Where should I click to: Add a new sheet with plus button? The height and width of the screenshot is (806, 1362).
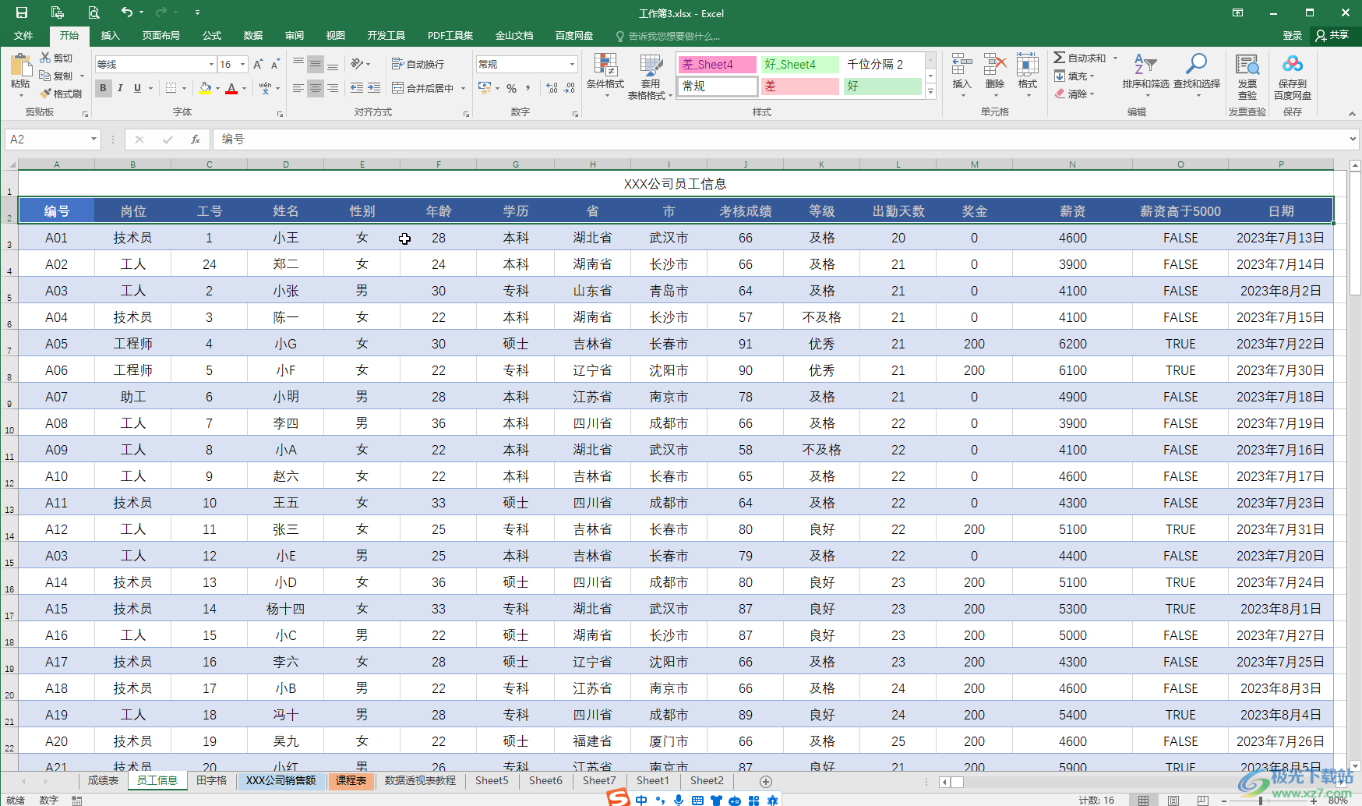766,781
